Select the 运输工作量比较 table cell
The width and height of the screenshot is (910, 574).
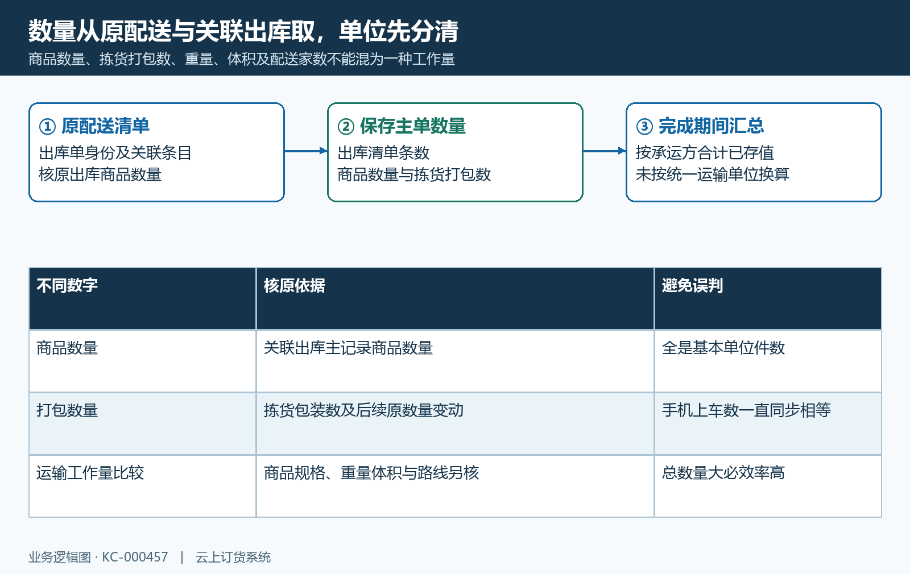pos(142,486)
